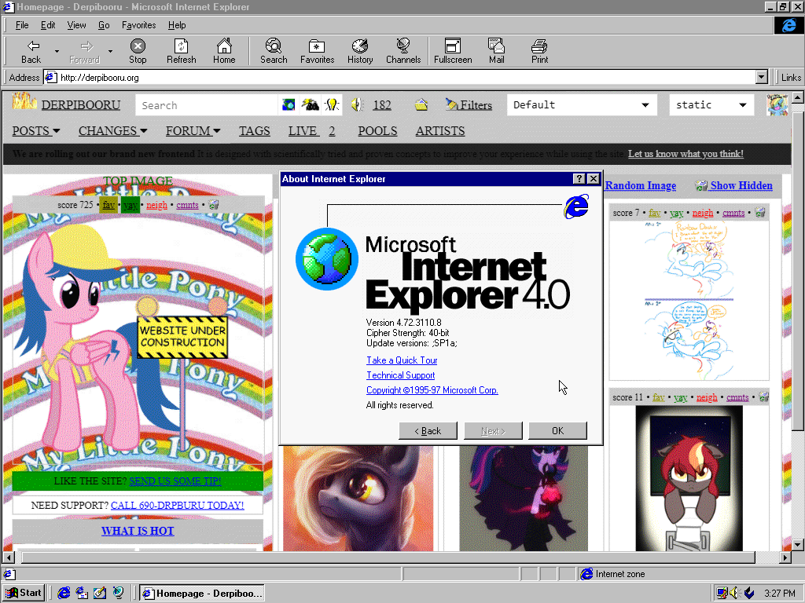
Task: Click the Filters link in site header
Action: (469, 105)
